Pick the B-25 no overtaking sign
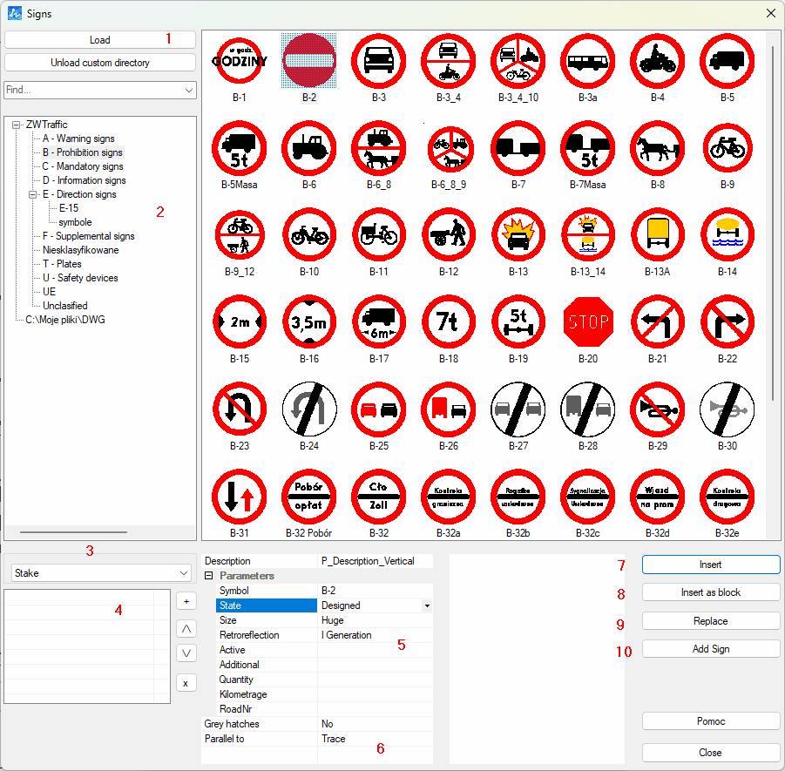 click(379, 409)
